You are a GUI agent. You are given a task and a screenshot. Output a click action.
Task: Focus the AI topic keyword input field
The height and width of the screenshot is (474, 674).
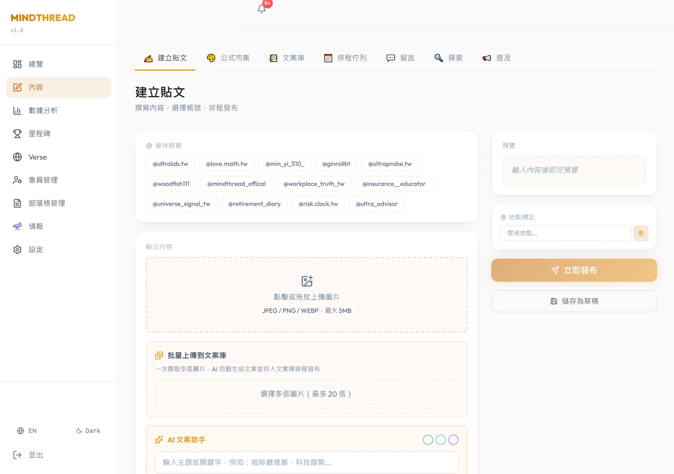307,463
